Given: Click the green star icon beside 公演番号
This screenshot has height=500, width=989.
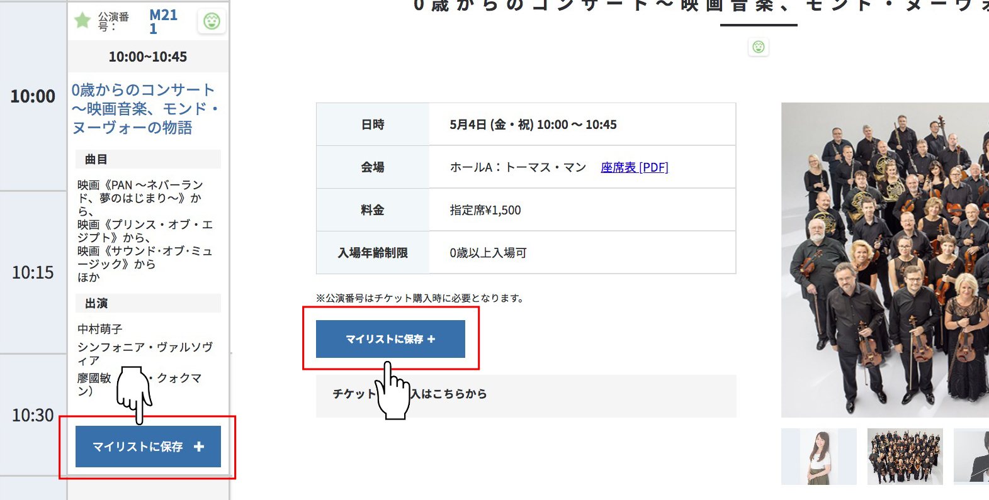Looking at the screenshot, I should pos(82,20).
